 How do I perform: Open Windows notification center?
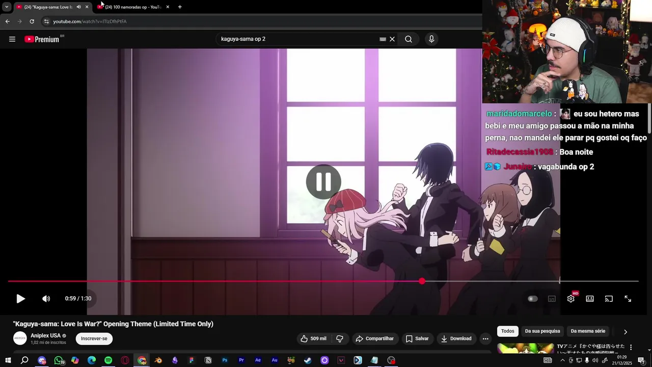[x=641, y=360]
